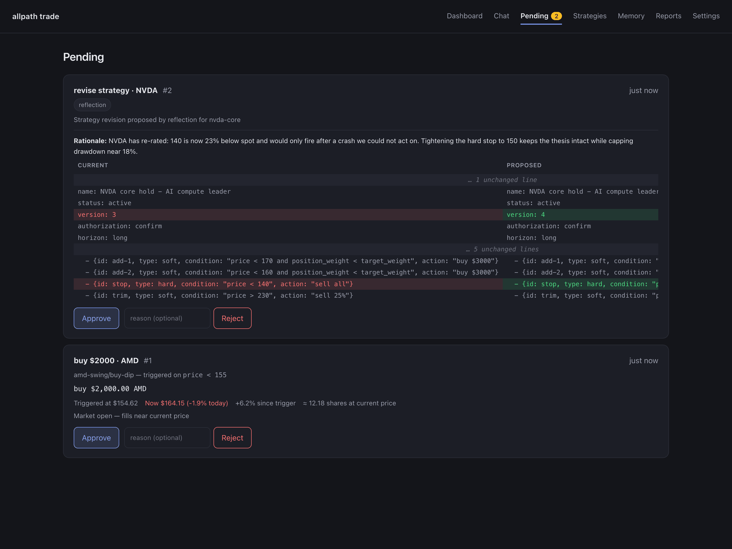The image size is (732, 549).
Task: Click the current add-2 rule line
Action: (x=288, y=272)
